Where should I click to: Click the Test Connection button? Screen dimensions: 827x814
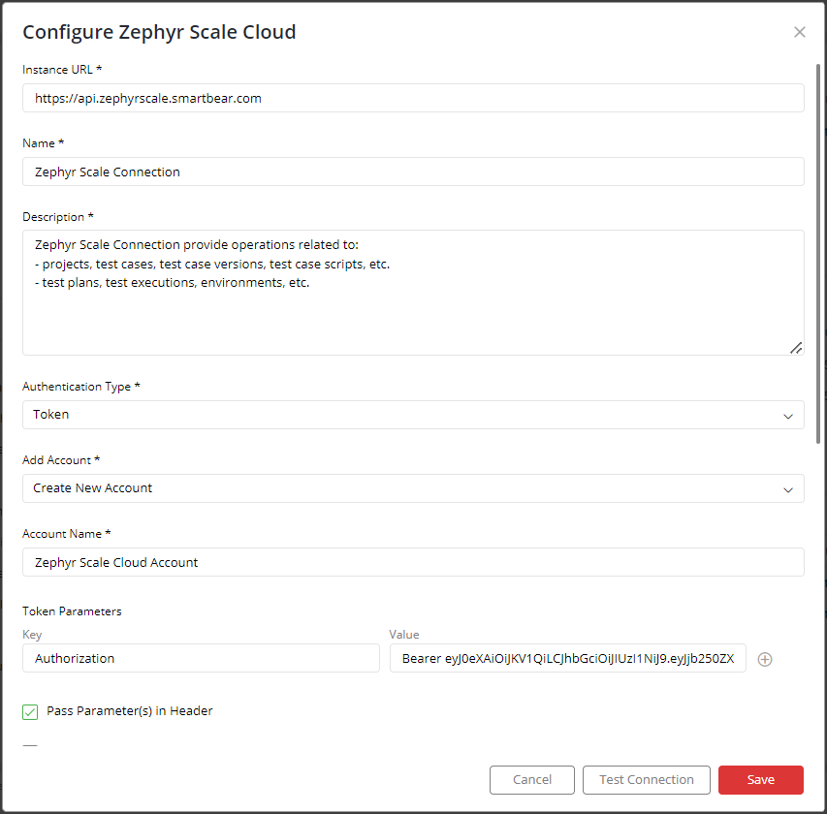[x=646, y=780]
